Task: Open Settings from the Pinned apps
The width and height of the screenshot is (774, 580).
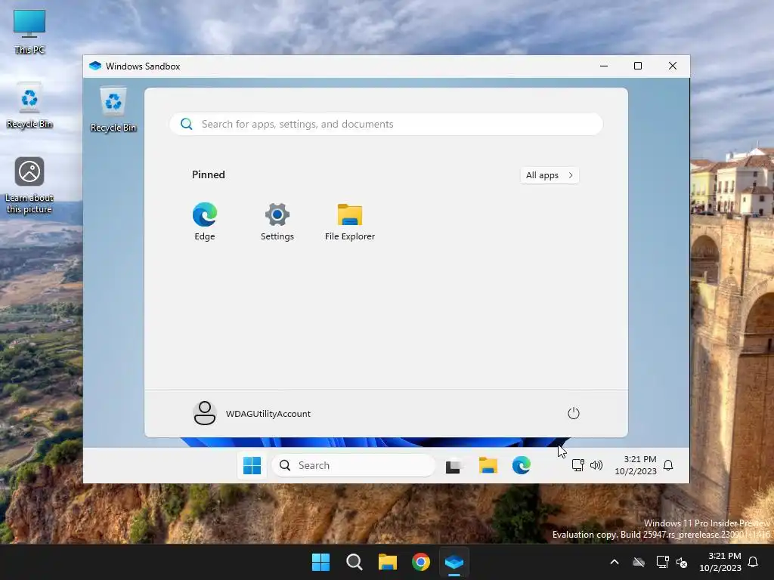Action: pyautogui.click(x=277, y=221)
